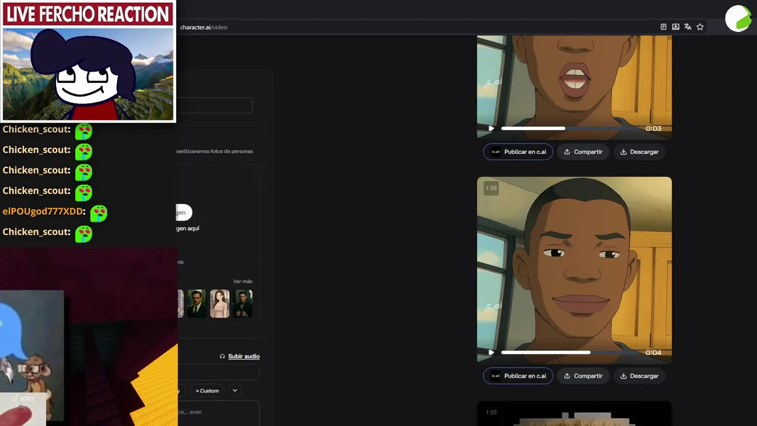Click the headphones icon beside Subir audio
The image size is (757, 426).
click(x=222, y=356)
